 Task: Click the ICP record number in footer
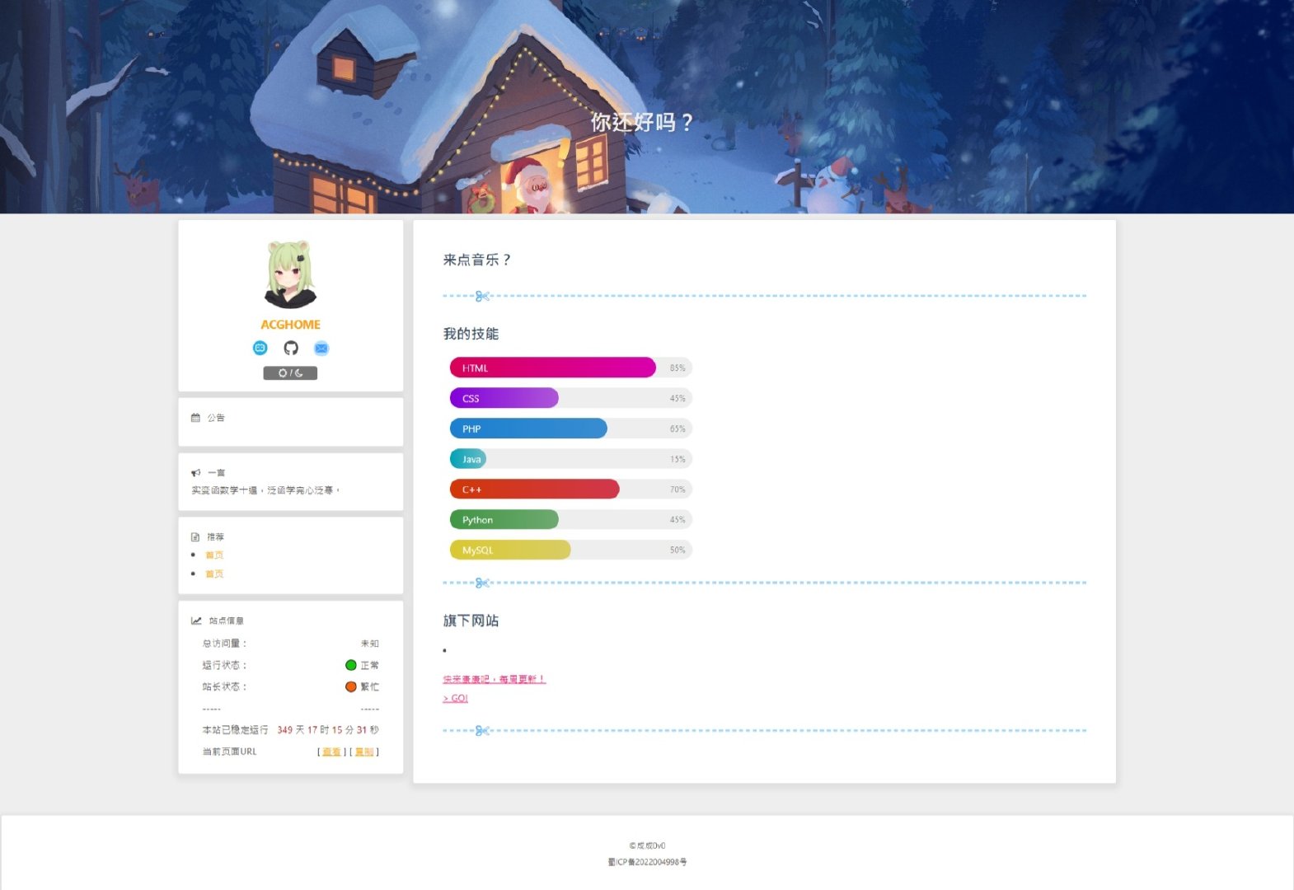(647, 862)
